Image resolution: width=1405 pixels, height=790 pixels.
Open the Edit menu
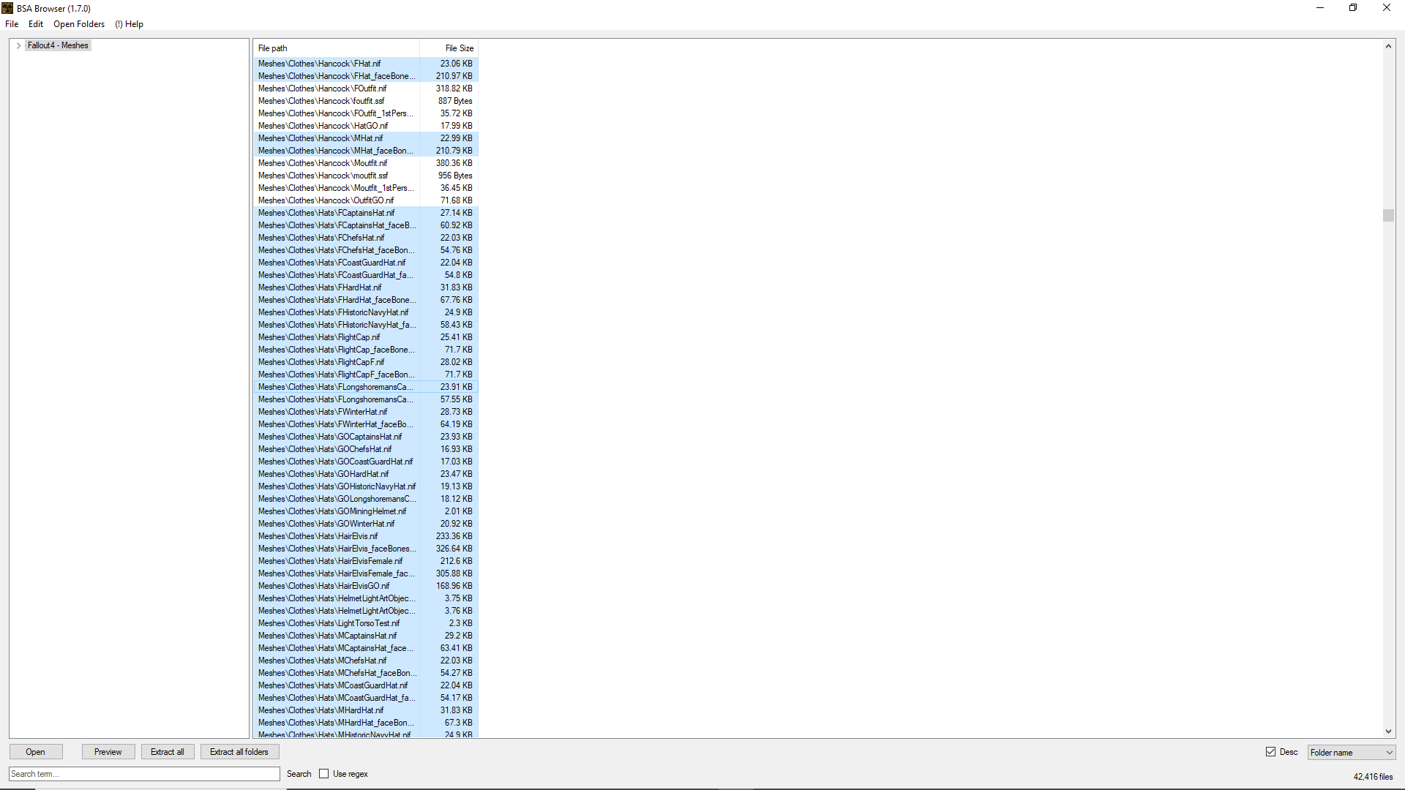(x=36, y=24)
